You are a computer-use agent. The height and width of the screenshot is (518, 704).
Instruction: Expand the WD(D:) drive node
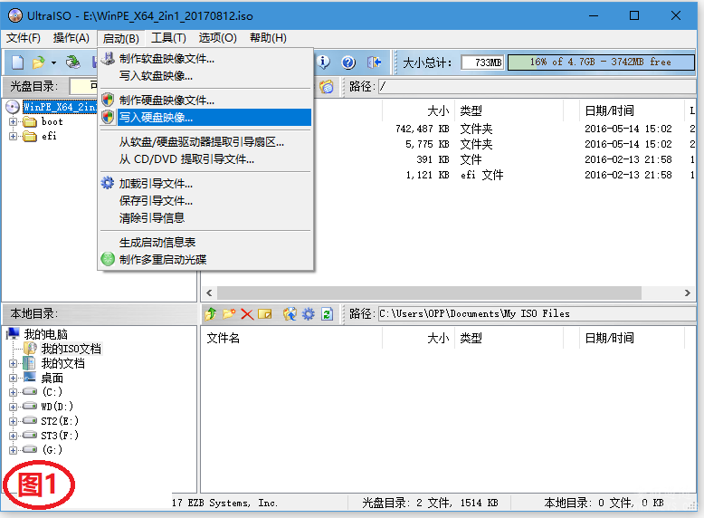pyautogui.click(x=13, y=407)
